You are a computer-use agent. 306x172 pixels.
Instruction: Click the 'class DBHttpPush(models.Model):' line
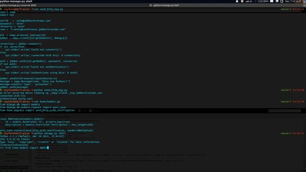22,119
